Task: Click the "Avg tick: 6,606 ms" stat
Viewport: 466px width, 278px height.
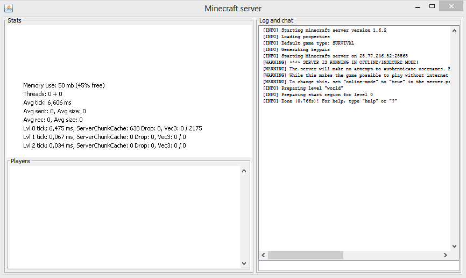Action: [x=47, y=103]
